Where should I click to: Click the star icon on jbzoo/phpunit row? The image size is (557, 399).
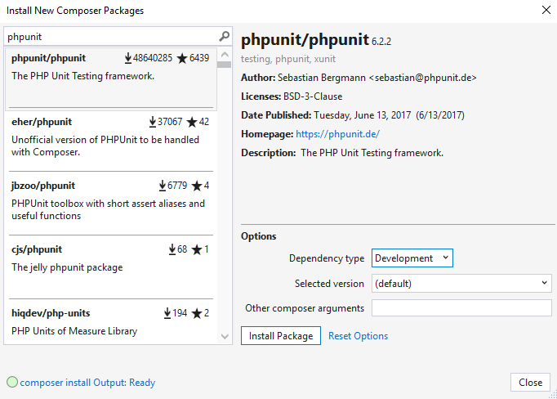coord(197,186)
